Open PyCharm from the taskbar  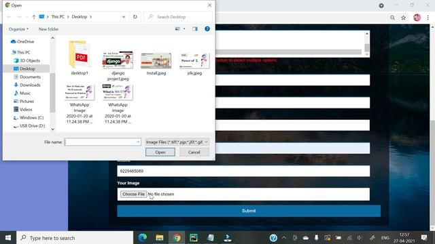[x=194, y=238]
